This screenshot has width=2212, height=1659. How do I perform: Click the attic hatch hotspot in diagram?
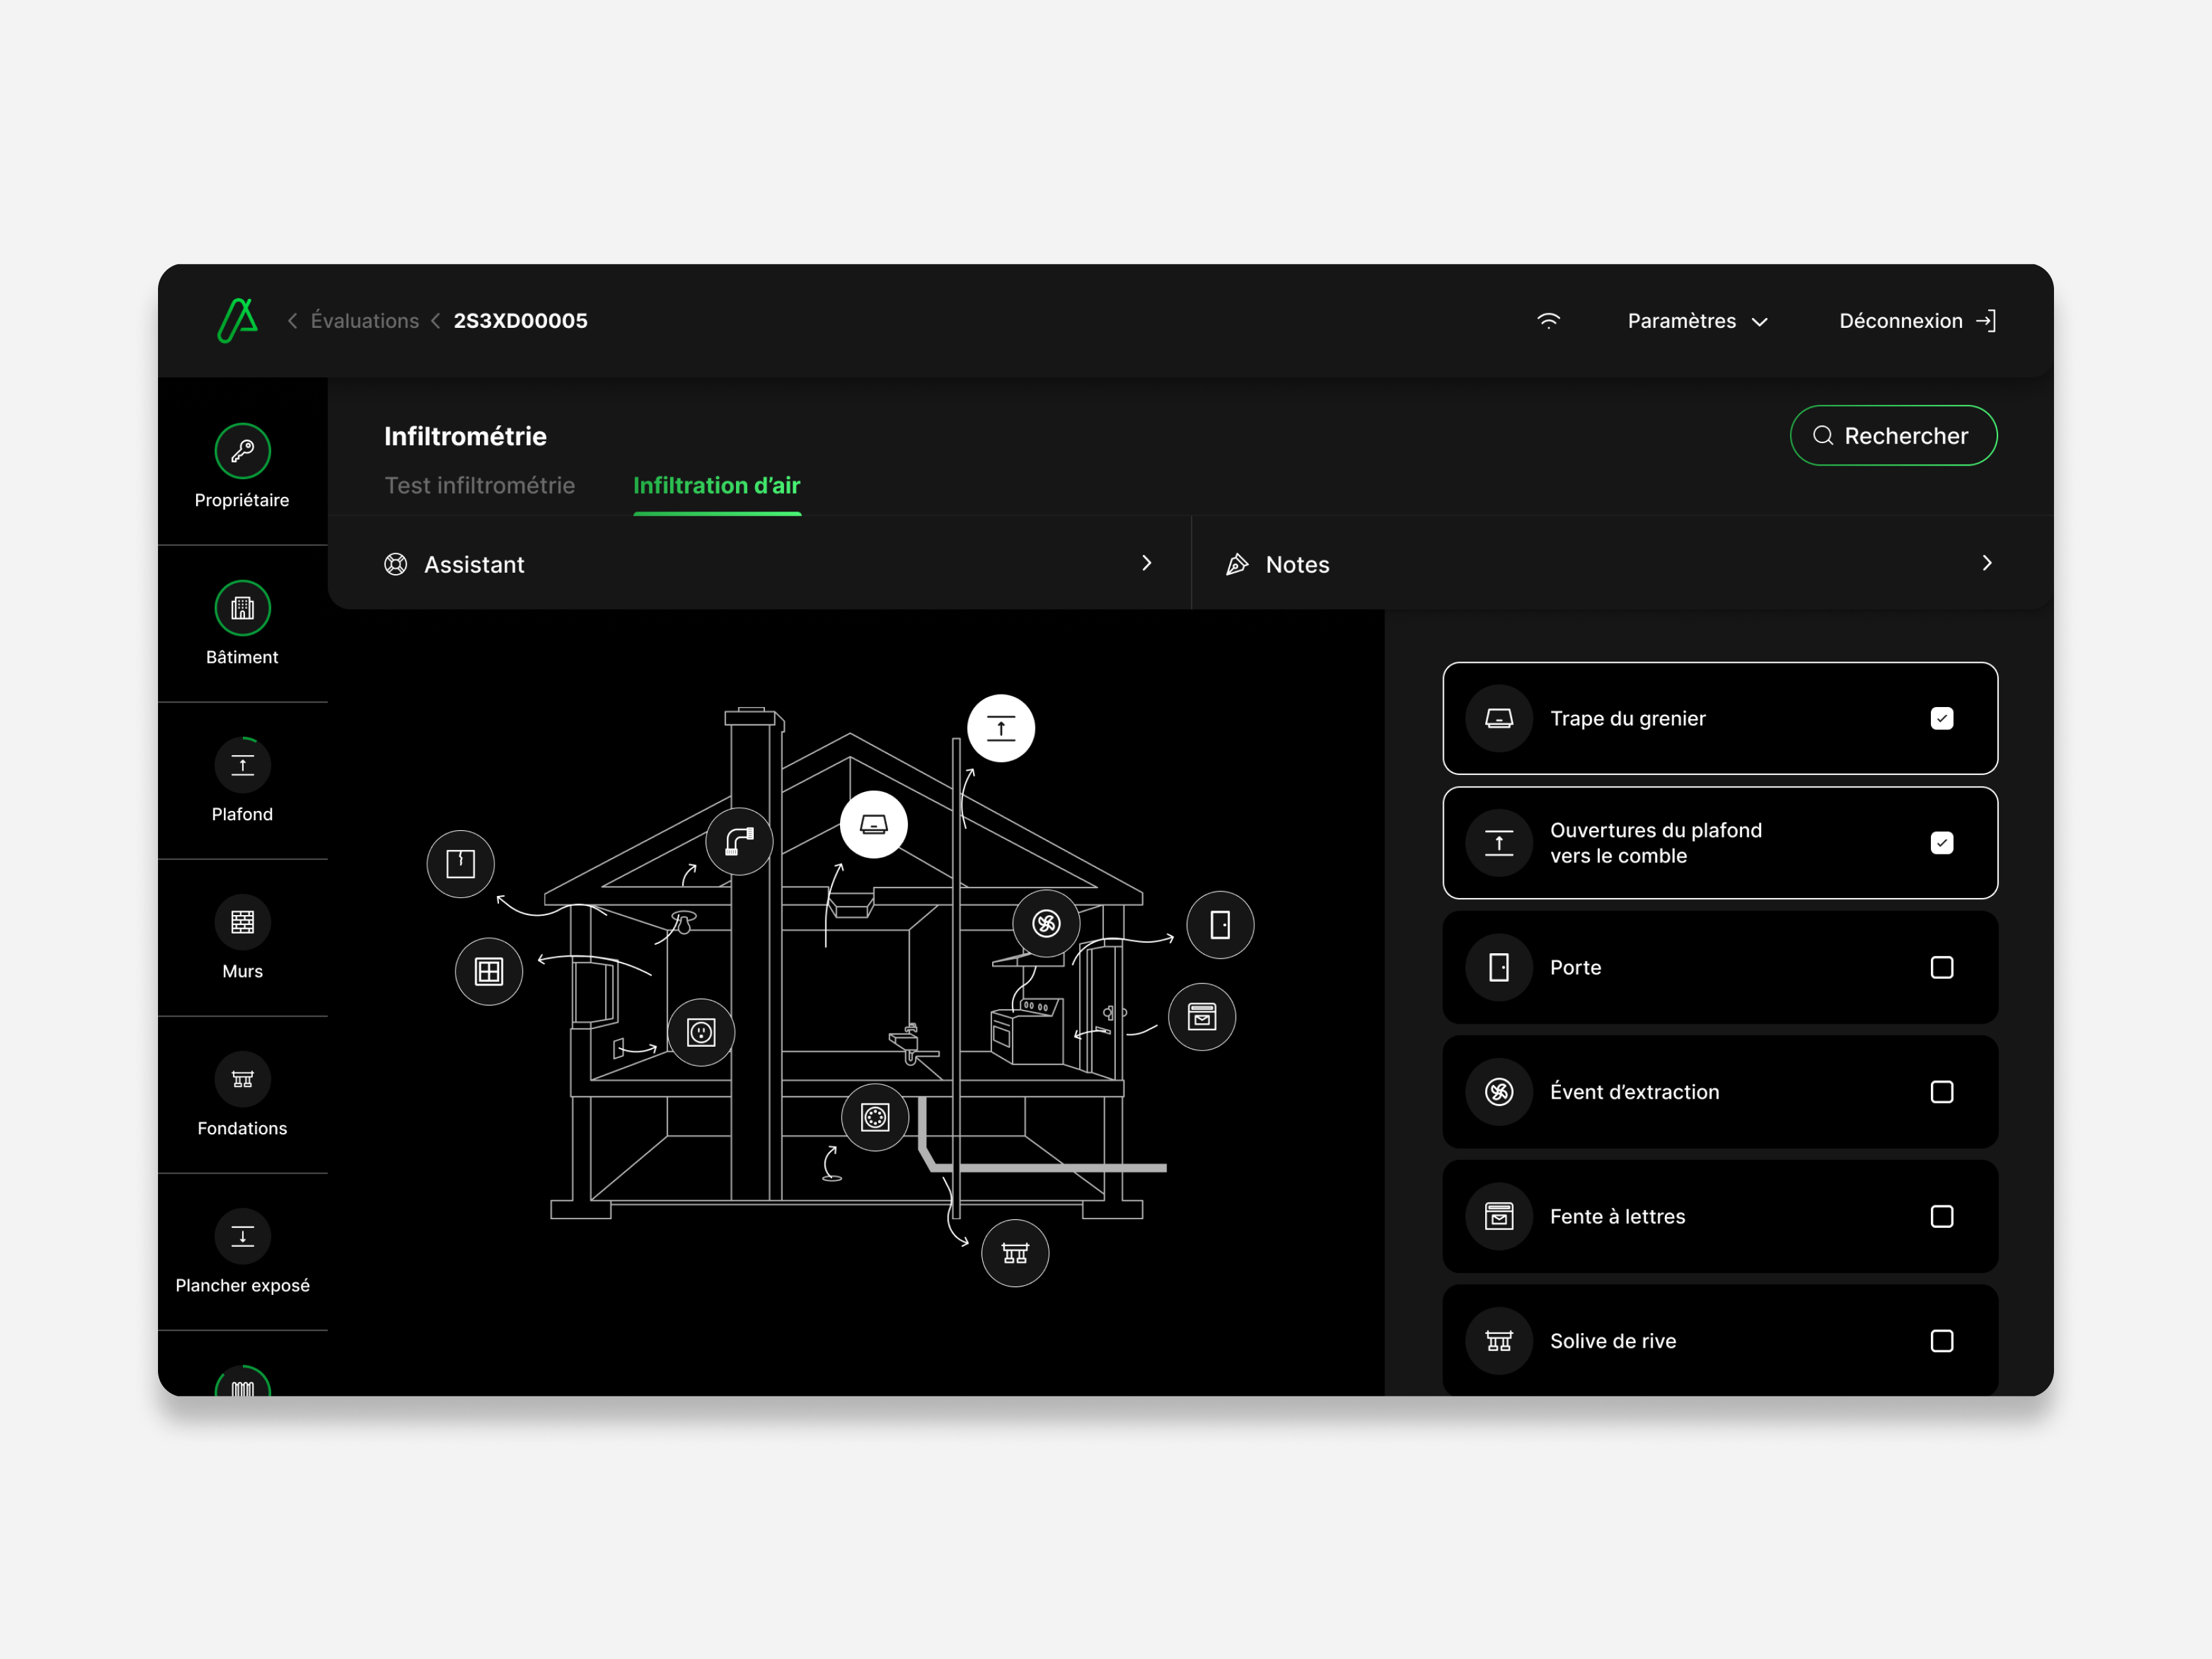click(x=873, y=825)
